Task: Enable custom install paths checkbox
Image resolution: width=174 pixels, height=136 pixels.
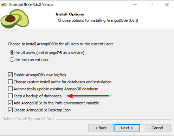Action: click(11, 82)
